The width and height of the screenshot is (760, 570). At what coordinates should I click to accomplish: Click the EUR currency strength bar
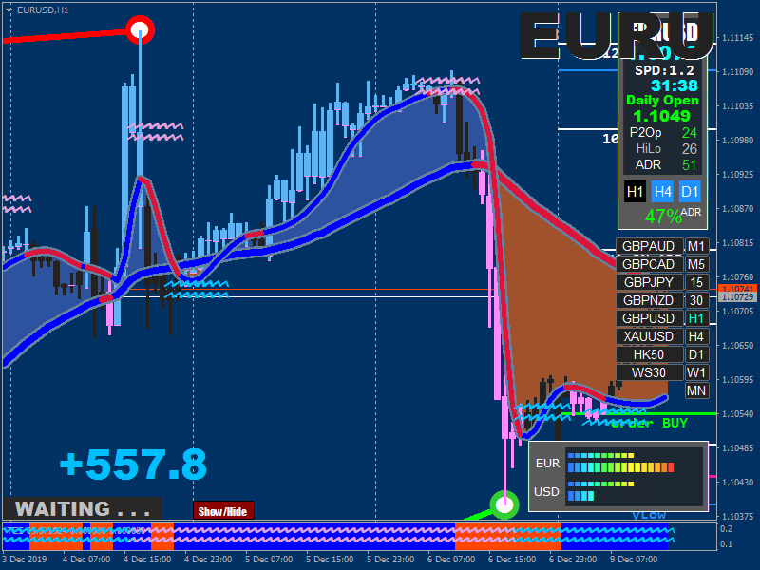pyautogui.click(x=621, y=464)
